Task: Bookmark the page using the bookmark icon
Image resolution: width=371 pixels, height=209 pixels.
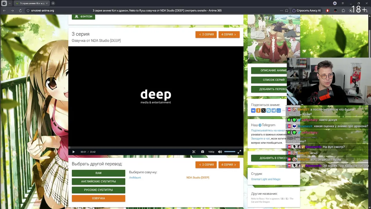Action: 286,10
